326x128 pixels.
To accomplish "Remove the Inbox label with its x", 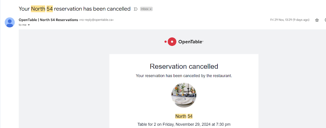I will [151, 9].
